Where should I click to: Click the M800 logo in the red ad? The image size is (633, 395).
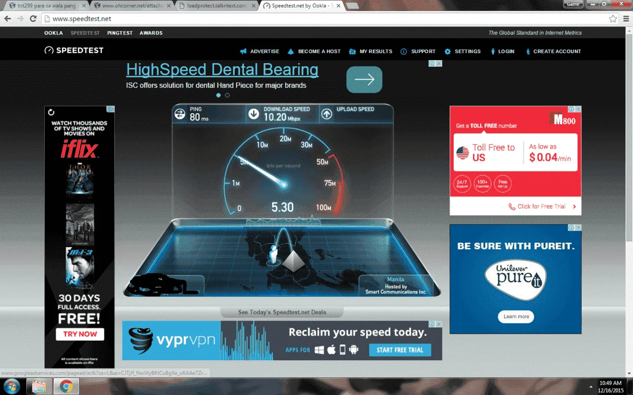tap(562, 118)
